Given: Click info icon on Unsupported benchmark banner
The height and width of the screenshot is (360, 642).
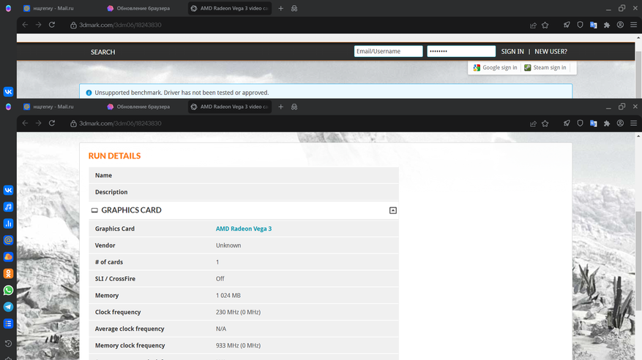Looking at the screenshot, I should (x=89, y=93).
